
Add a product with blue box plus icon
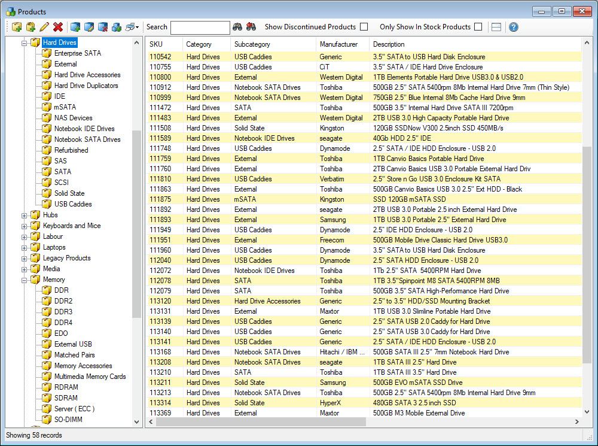pos(75,27)
